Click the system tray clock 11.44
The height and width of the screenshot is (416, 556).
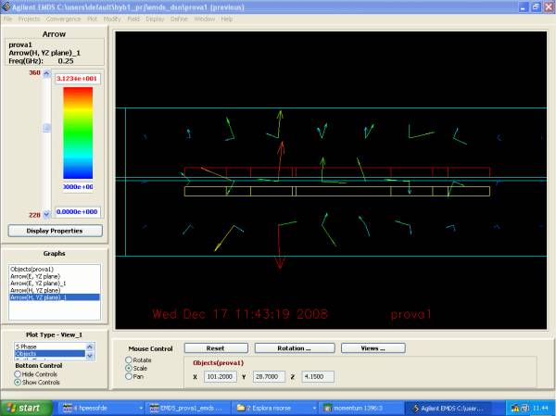click(x=540, y=409)
